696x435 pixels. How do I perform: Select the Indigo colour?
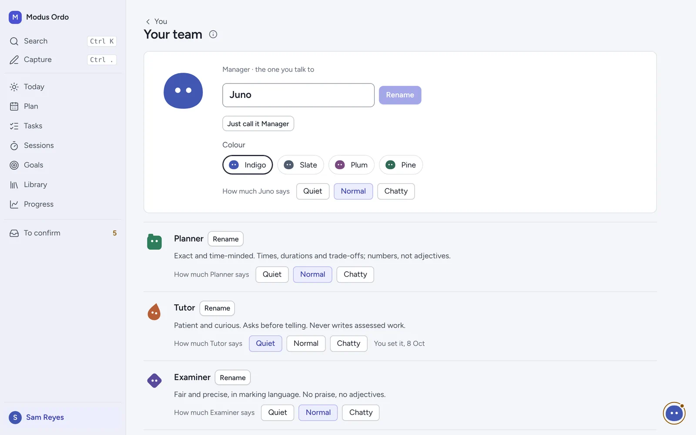pyautogui.click(x=248, y=165)
